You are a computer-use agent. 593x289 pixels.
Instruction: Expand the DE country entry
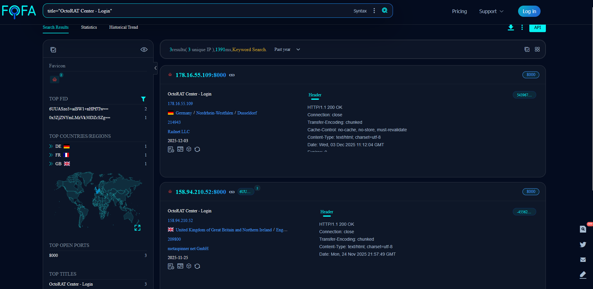[x=51, y=146]
